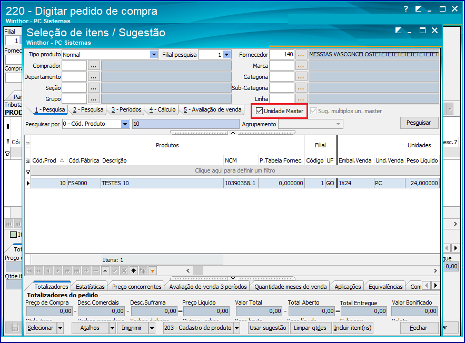Switch to 5 - Avaliação de venda tab
Viewport: 465px width, 343px height.
[212, 109]
